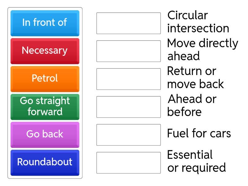Click the purple colored word tile
This screenshot has width=248, height=186.
pyautogui.click(x=45, y=135)
